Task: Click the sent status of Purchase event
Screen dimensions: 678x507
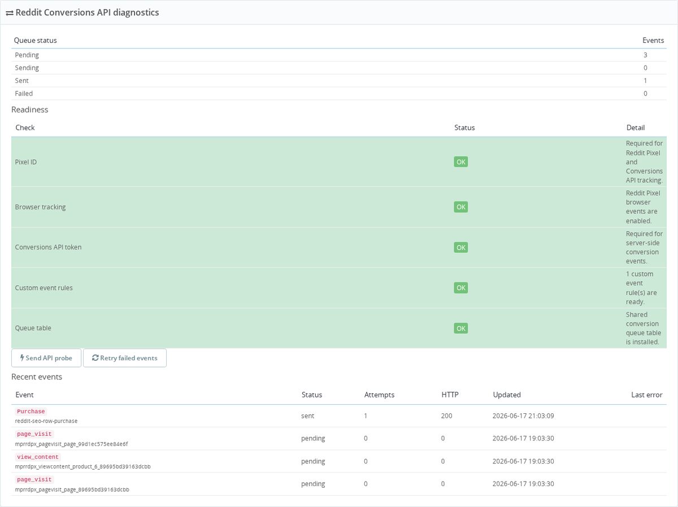Action: 308,416
